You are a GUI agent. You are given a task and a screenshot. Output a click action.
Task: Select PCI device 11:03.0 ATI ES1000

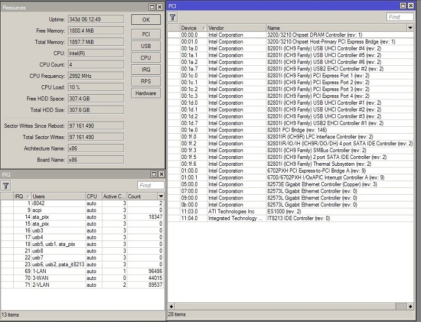click(290, 212)
